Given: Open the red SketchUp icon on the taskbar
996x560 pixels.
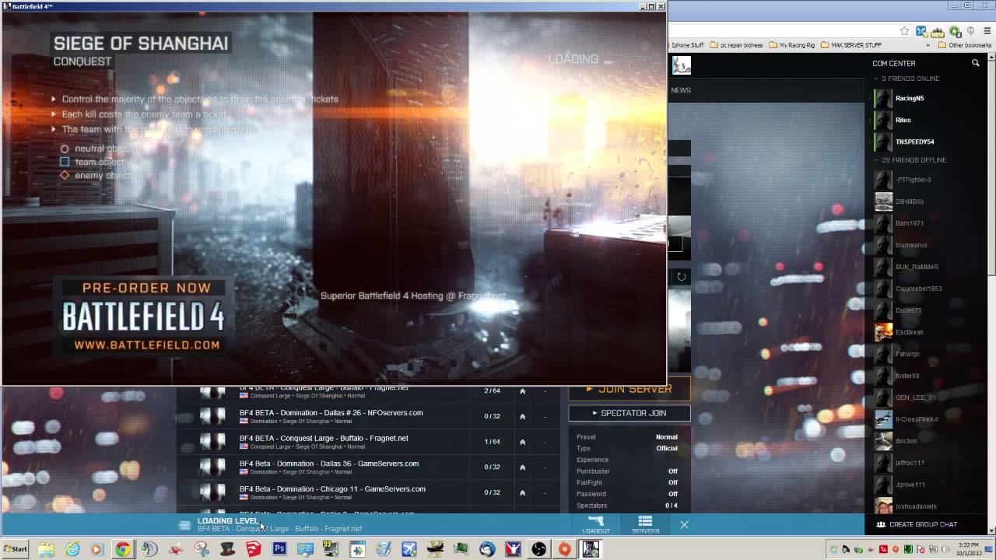Looking at the screenshot, I should 253,549.
